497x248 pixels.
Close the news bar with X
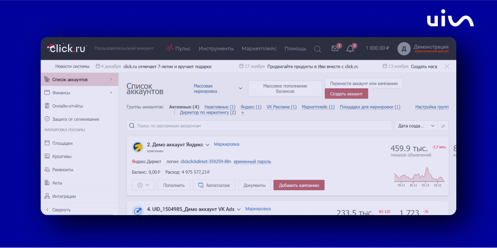(447, 66)
